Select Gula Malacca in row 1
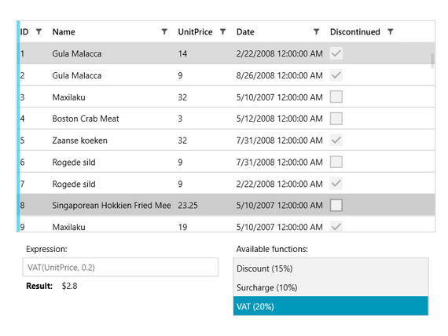This screenshot has height=336, width=448. (77, 53)
